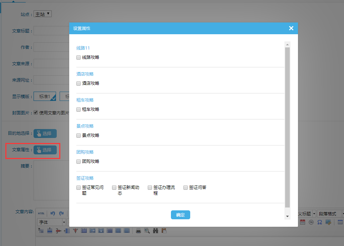Click the binoculars find icon
This screenshot has width=344, height=246.
tap(156, 231)
